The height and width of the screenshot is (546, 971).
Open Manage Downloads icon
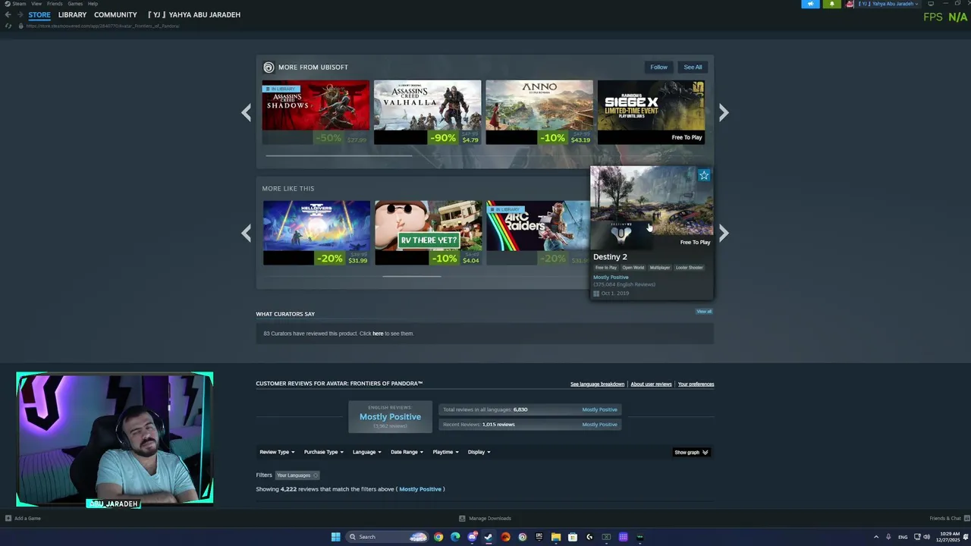[x=462, y=518]
